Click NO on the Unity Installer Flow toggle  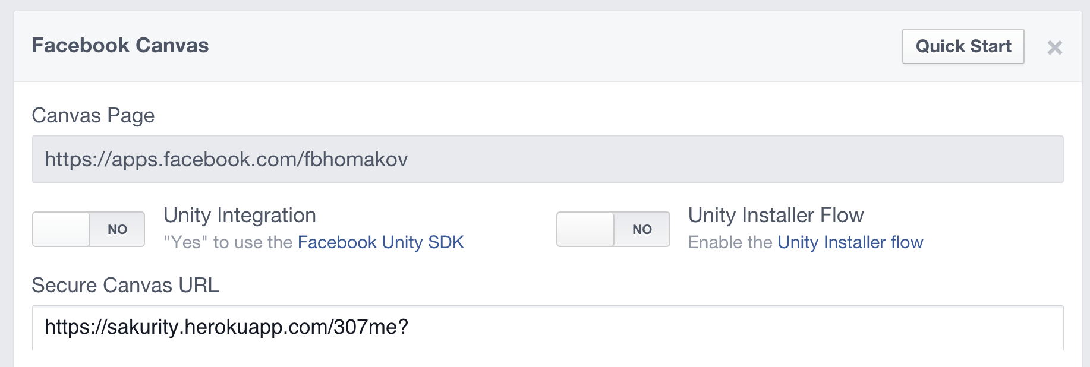click(642, 229)
